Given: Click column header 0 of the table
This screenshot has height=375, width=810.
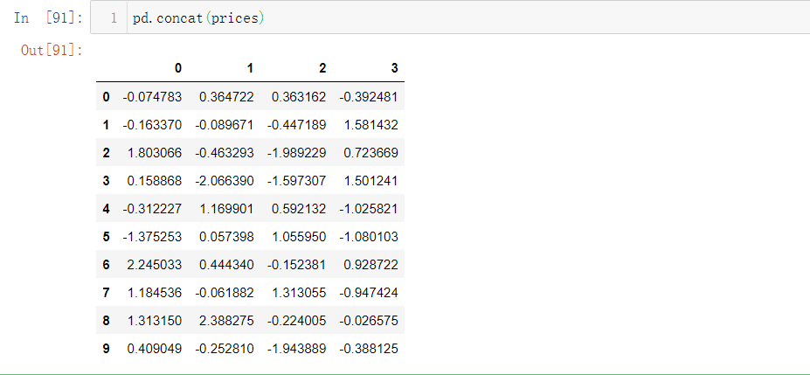Looking at the screenshot, I should (178, 68).
